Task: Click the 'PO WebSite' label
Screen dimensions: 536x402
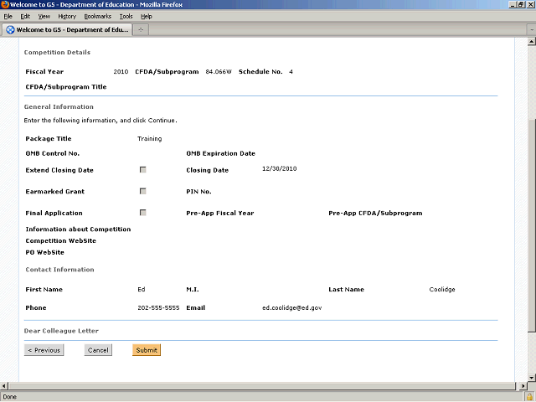Action: coord(44,252)
